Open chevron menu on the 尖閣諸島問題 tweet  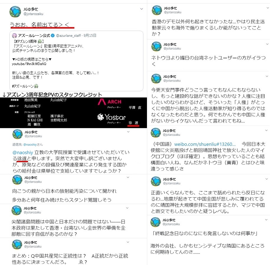(127, 208)
